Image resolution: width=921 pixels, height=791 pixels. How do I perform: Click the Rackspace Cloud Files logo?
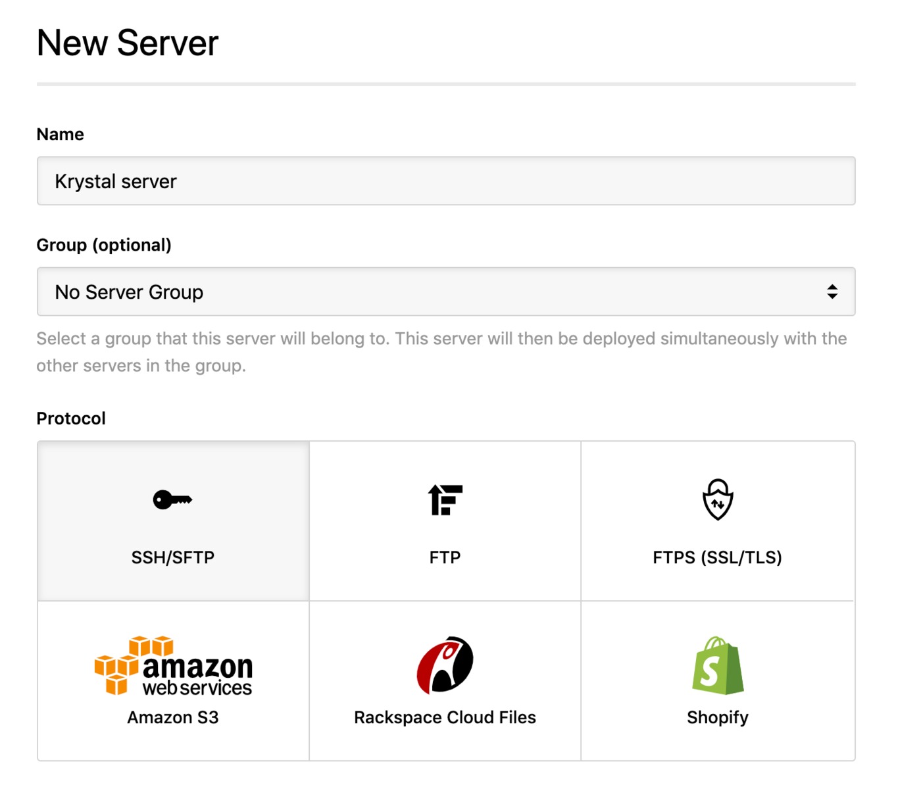[445, 665]
